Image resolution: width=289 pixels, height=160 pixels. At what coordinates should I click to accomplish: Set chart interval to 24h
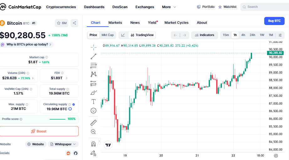252,35
